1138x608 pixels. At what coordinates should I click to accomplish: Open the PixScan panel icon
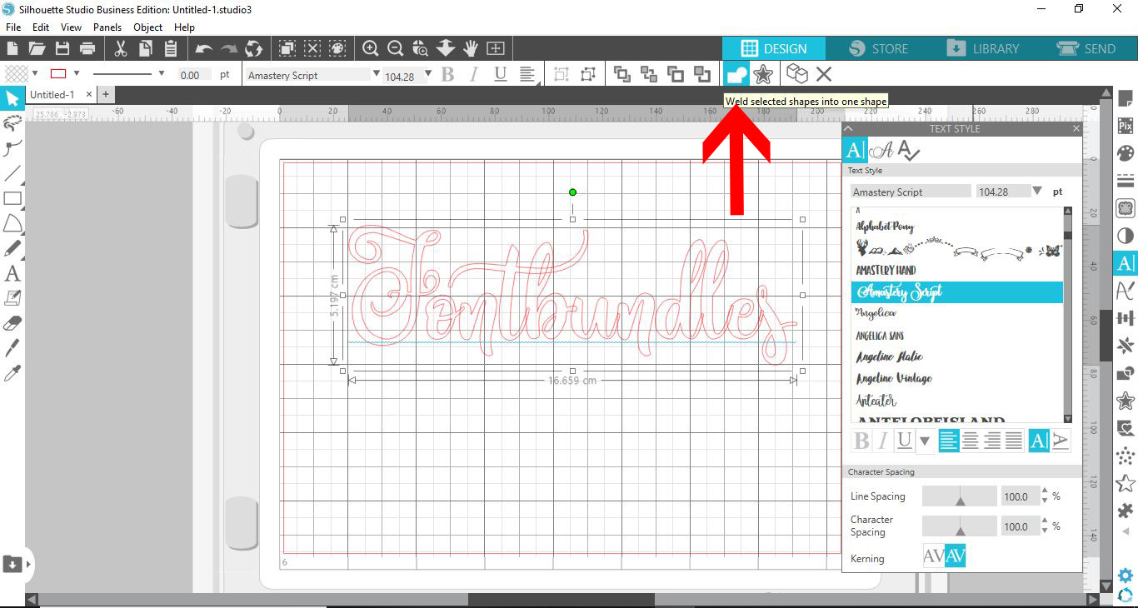pyautogui.click(x=1126, y=126)
